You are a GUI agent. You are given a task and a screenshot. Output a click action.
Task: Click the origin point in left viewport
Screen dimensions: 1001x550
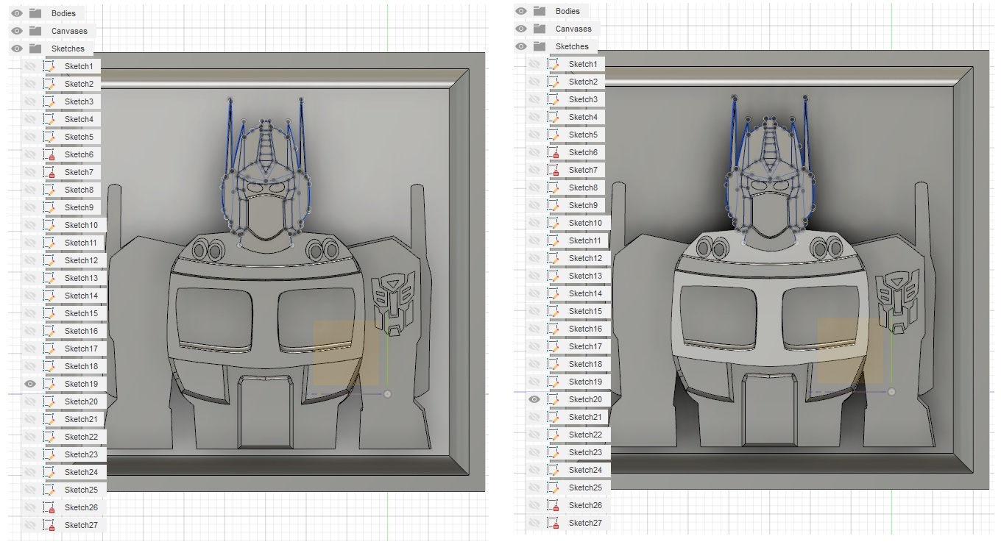point(388,394)
